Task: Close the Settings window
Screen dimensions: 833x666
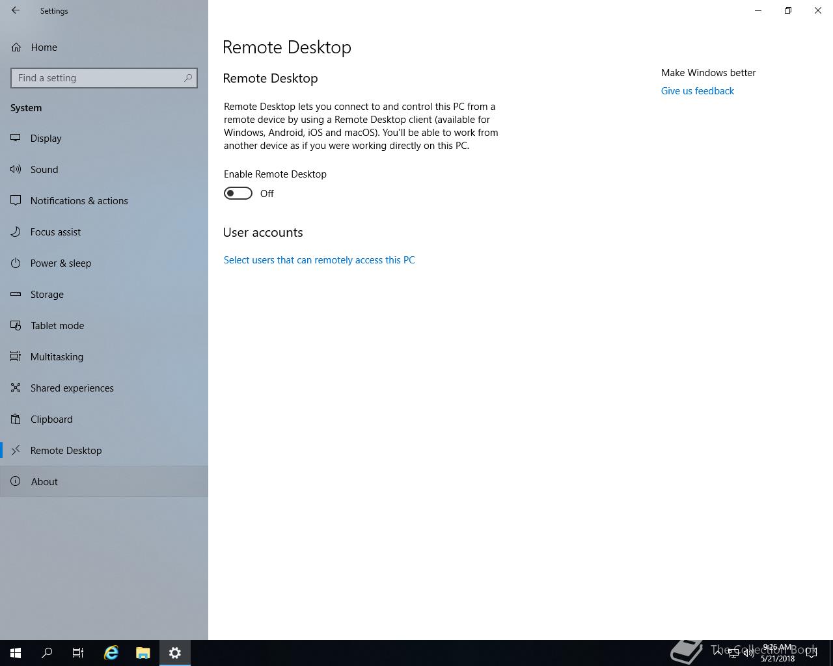Action: (x=818, y=10)
